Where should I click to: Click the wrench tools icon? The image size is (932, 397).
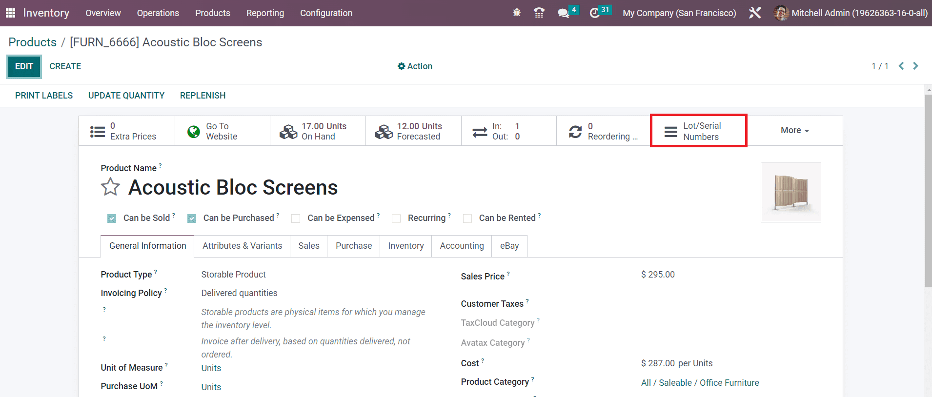pyautogui.click(x=754, y=13)
